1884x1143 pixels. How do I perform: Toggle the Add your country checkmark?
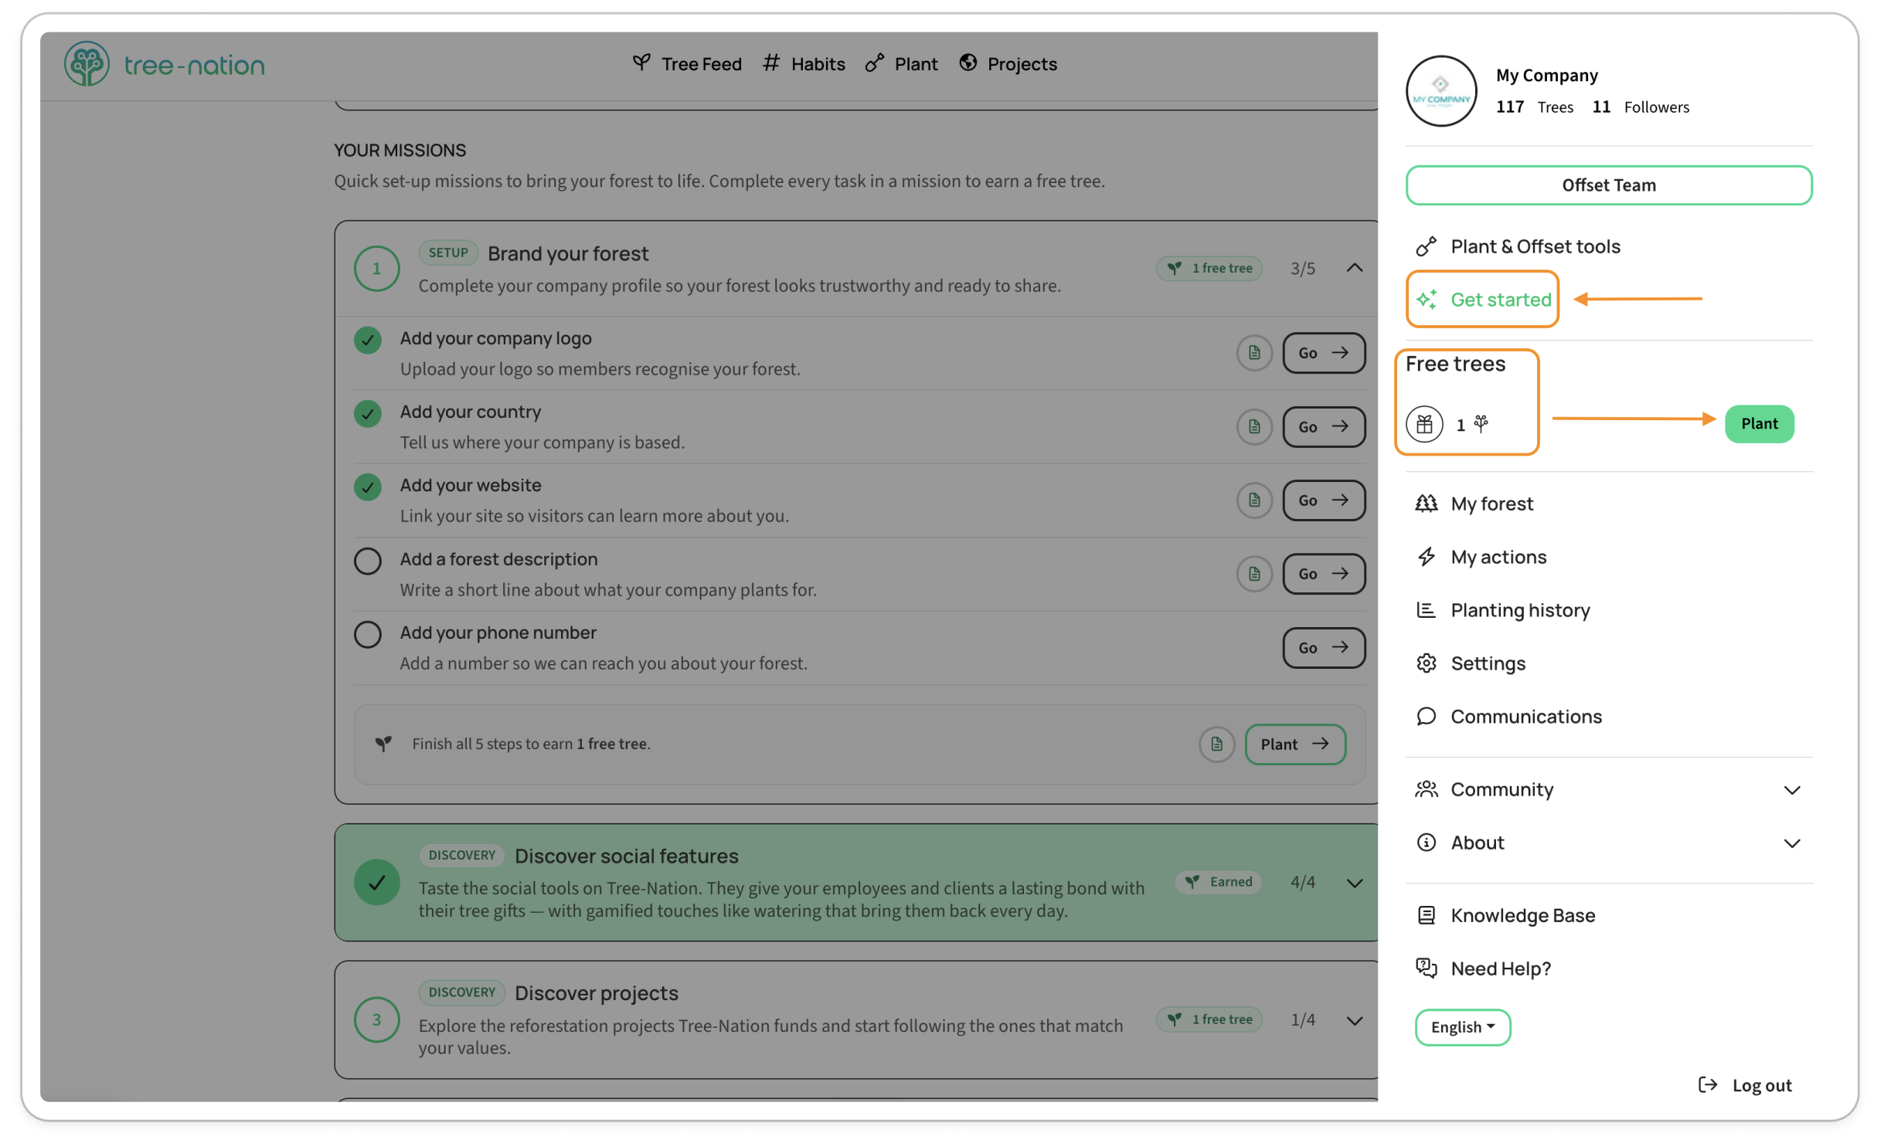[367, 414]
